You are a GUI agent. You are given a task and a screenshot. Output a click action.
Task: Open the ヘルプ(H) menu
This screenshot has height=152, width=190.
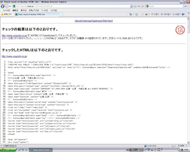point(53,10)
